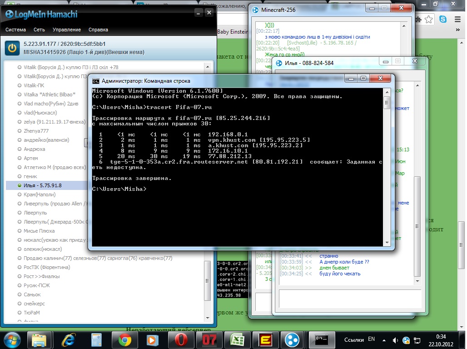Select peer Андрюха
This screenshot has width=467, height=349.
coord(34,149)
